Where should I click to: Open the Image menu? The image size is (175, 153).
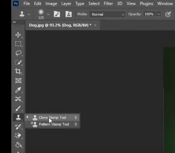[x=51, y=4]
